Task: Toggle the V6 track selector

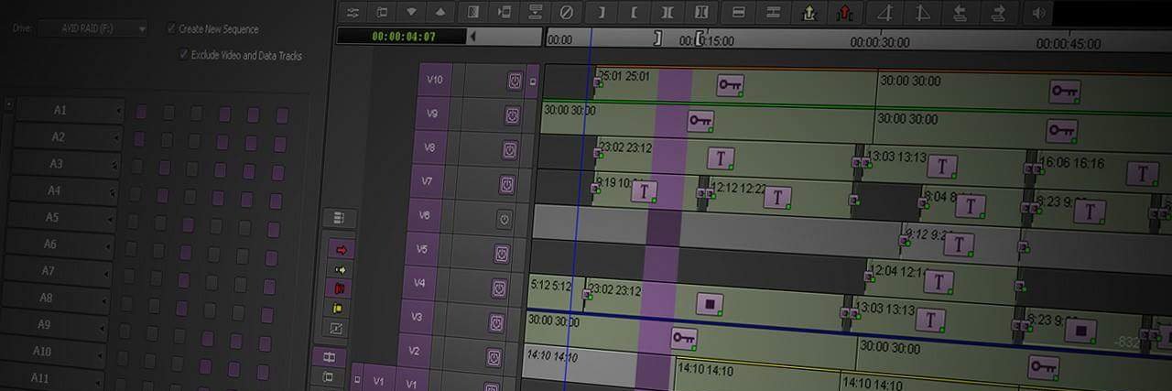Action: point(424,215)
